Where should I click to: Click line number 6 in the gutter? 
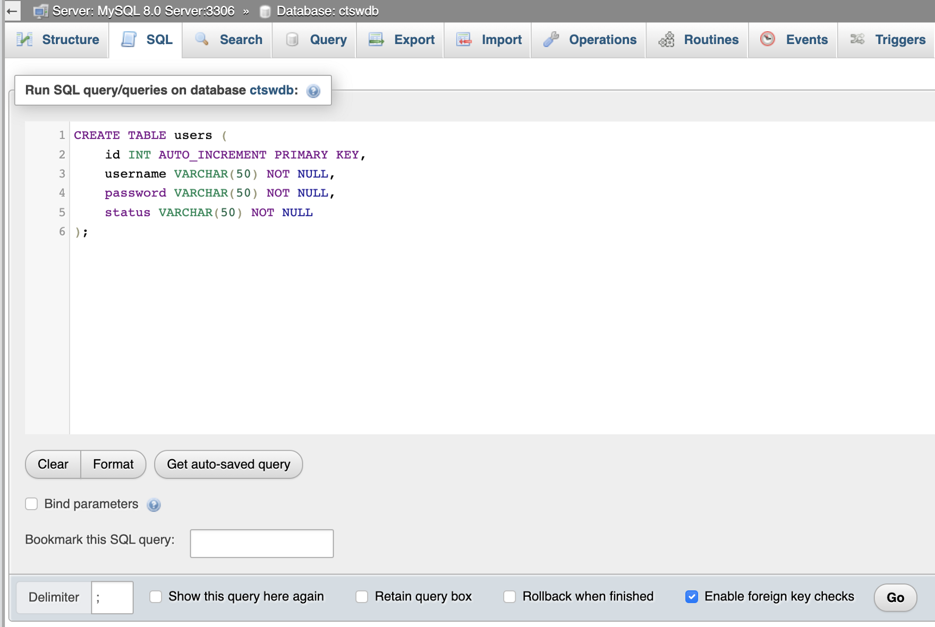pos(62,231)
